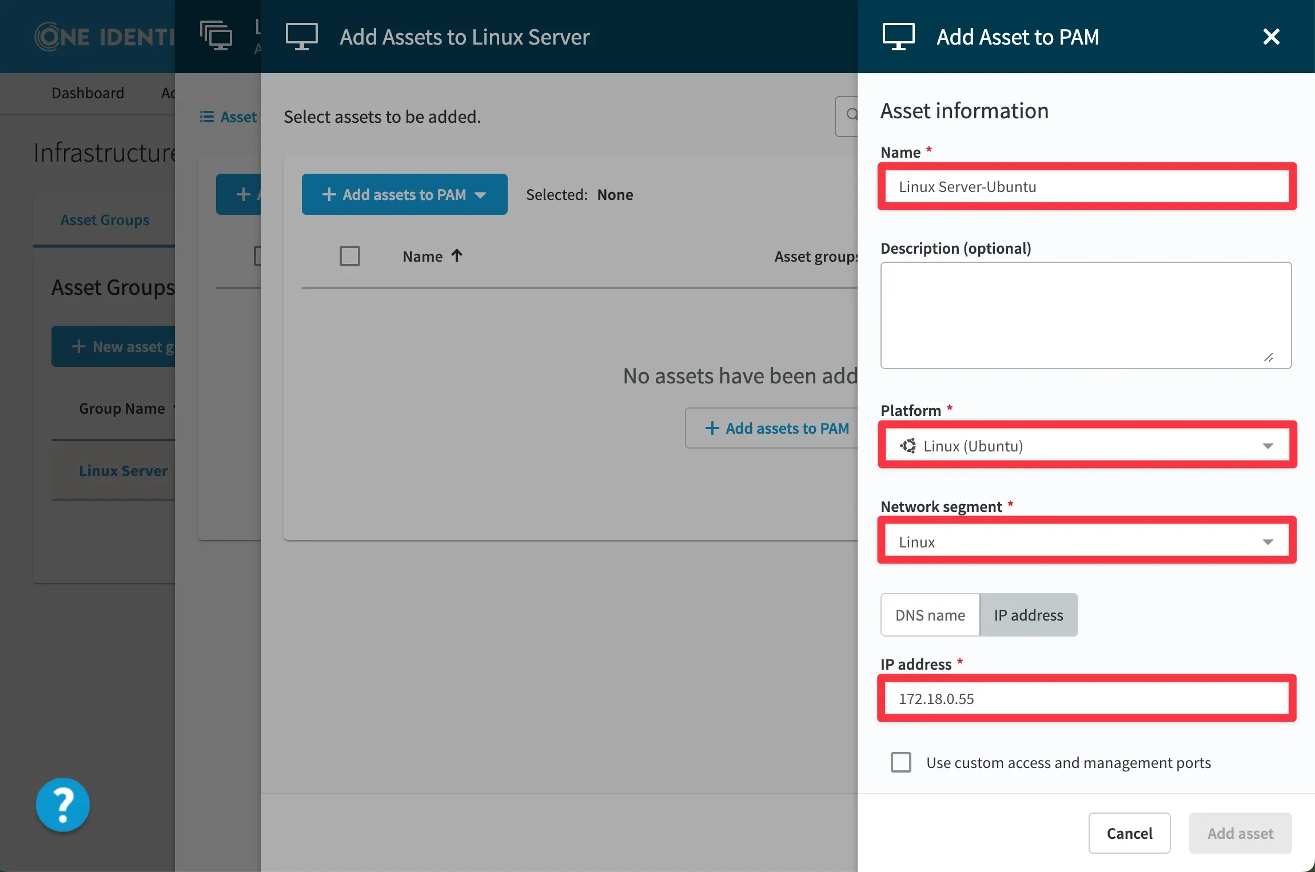Click into the IP address input field
The image size is (1315, 872).
pos(1086,698)
